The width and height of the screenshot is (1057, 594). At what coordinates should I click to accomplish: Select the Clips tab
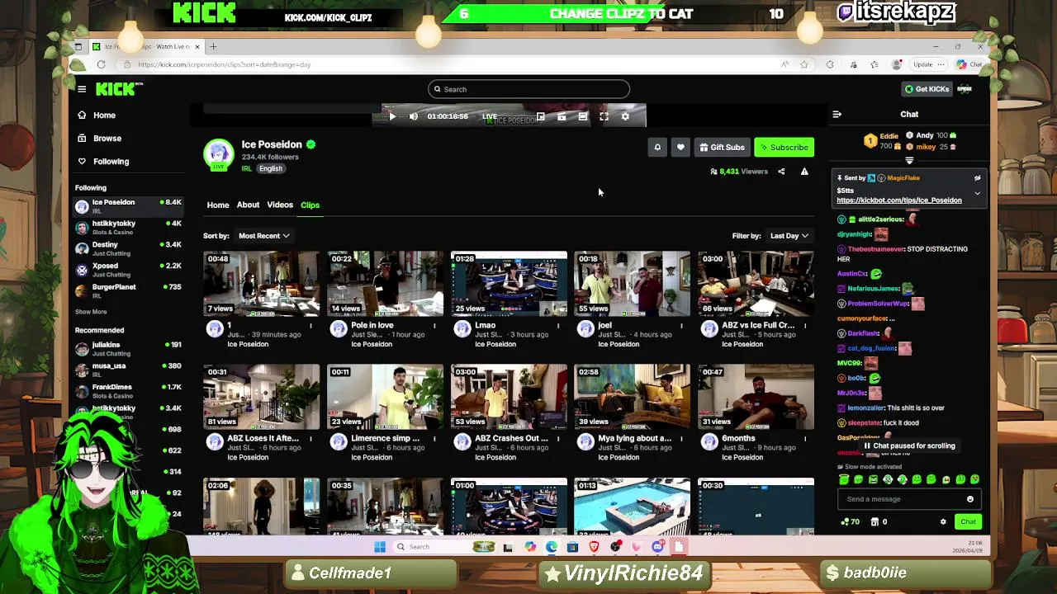310,205
